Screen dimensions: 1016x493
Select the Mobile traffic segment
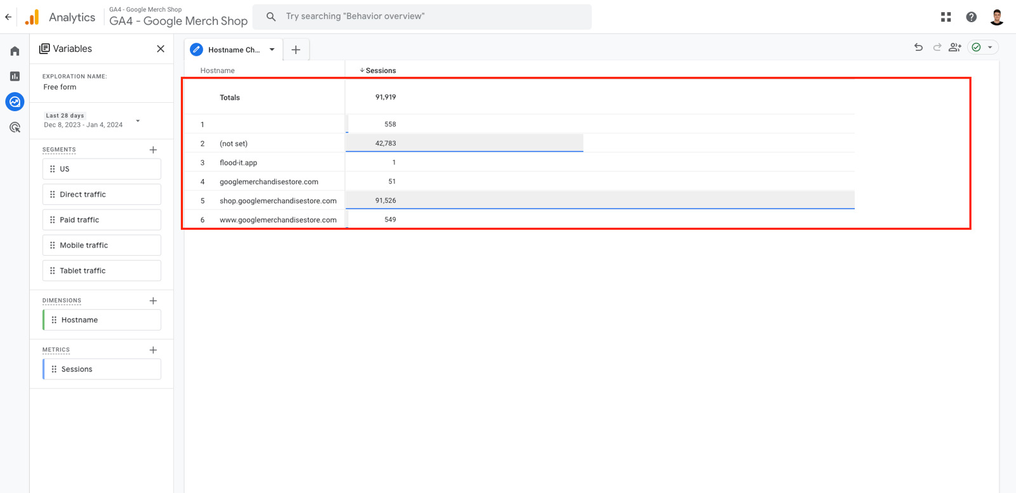[x=102, y=245]
